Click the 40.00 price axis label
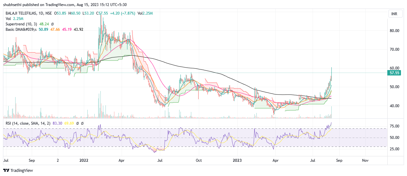 [394, 106]
